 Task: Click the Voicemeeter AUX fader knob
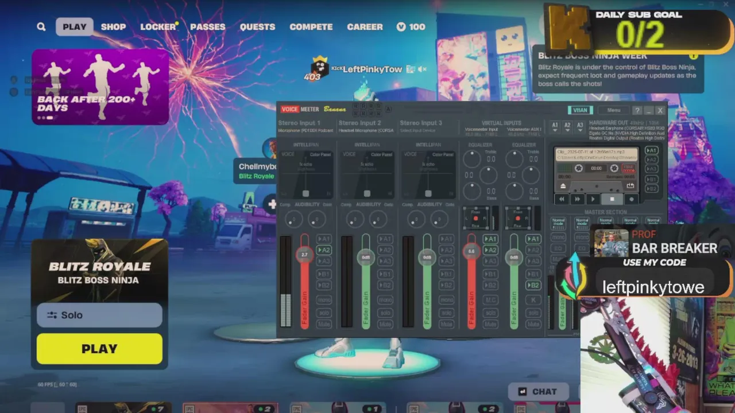(x=514, y=258)
